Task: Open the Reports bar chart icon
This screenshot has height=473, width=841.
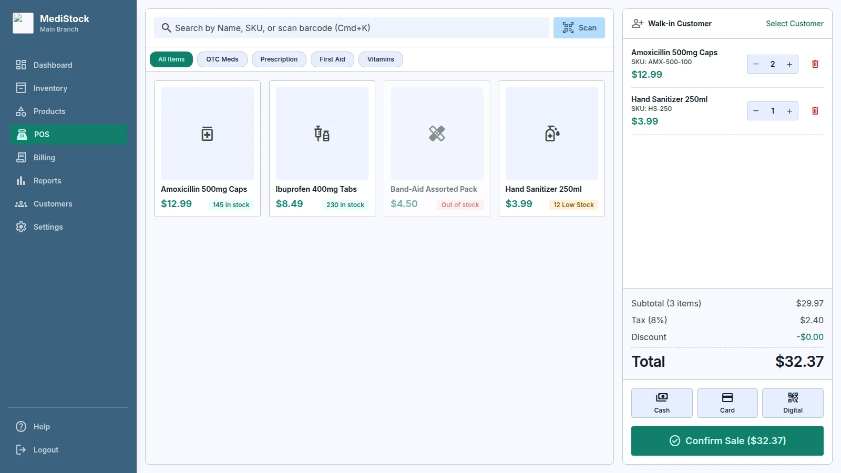Action: [x=21, y=180]
